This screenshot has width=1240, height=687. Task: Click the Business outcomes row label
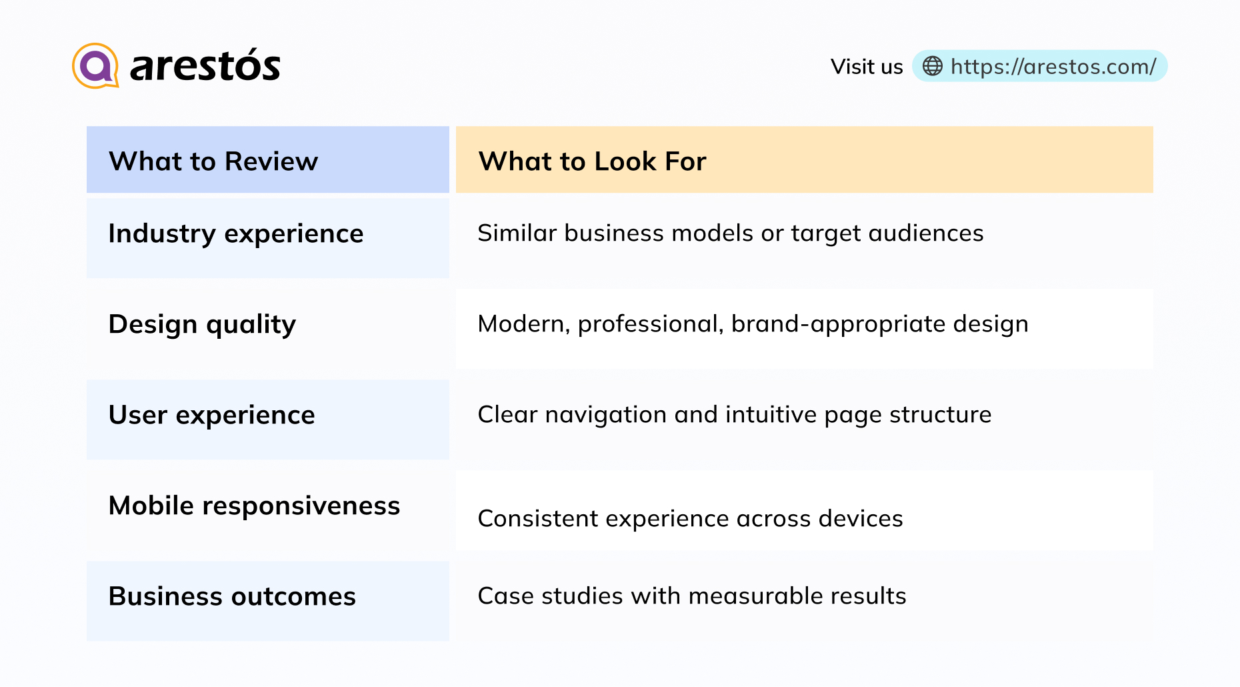232,596
